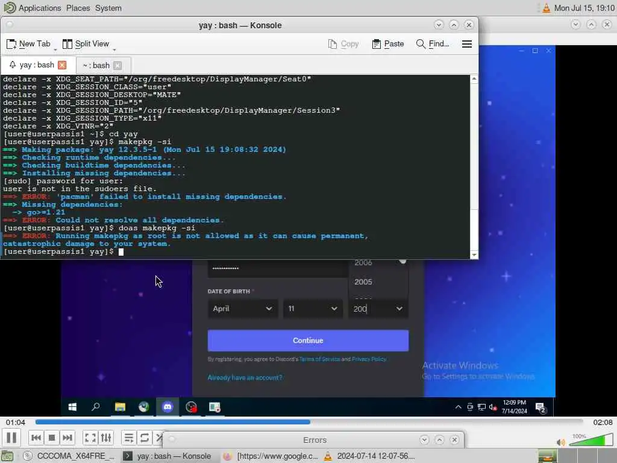Image resolution: width=617 pixels, height=463 pixels.
Task: Click the VLC total time 02:08
Action: pyautogui.click(x=603, y=423)
